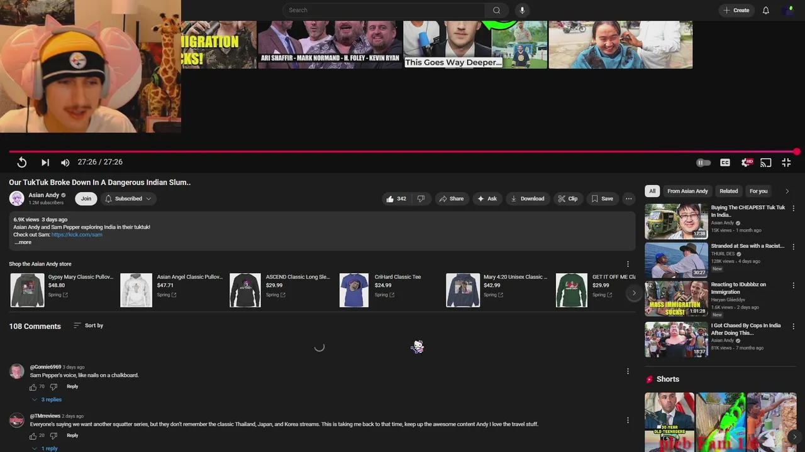The width and height of the screenshot is (805, 452).
Task: Open Stranded at Sea video thumbnail
Action: [676, 261]
